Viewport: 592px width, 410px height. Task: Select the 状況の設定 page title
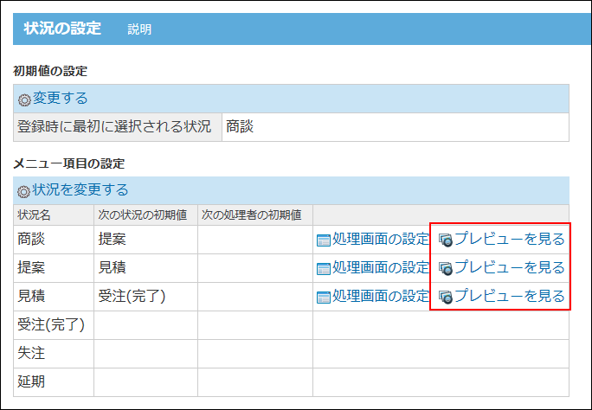[62, 29]
